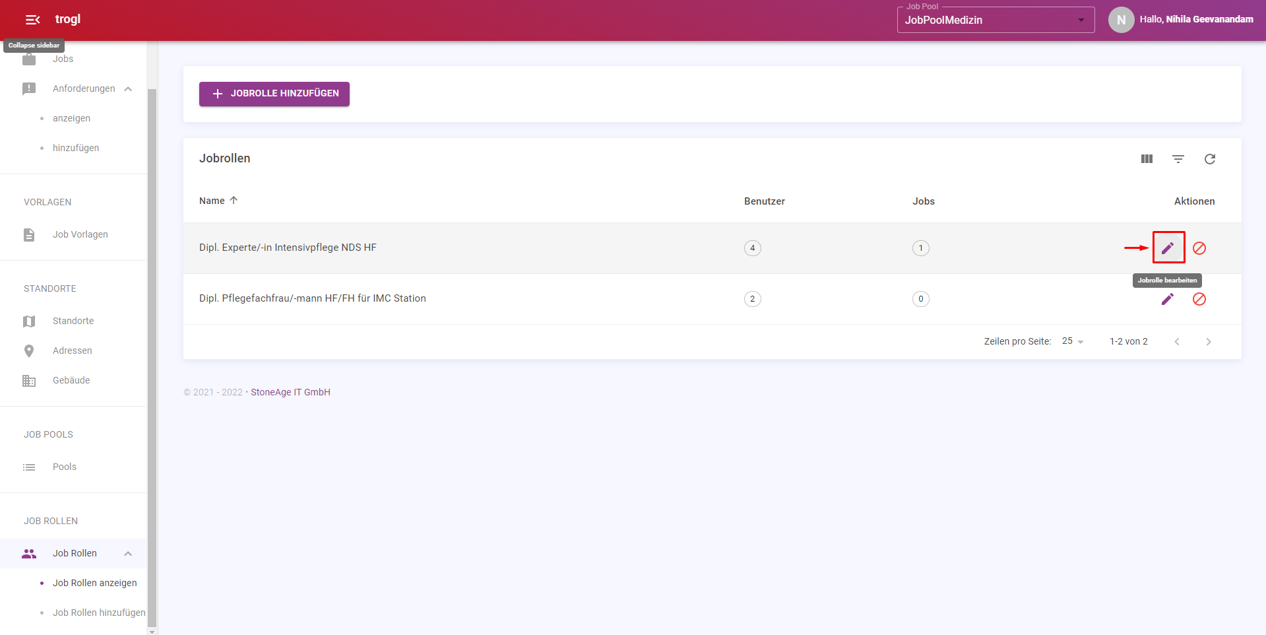The height and width of the screenshot is (635, 1266).
Task: Click the sidebar scroll down arrow
Action: tap(152, 631)
